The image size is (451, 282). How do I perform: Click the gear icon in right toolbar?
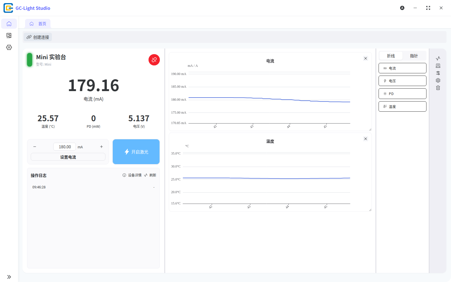tap(438, 80)
